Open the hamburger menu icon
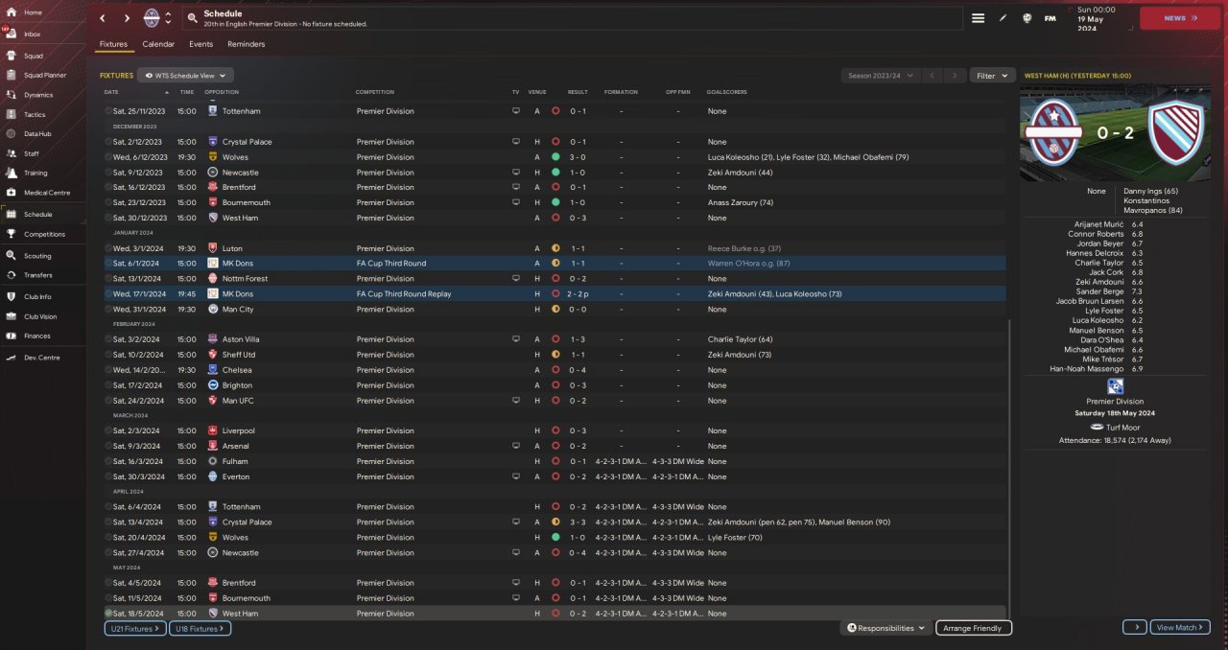 tap(978, 18)
